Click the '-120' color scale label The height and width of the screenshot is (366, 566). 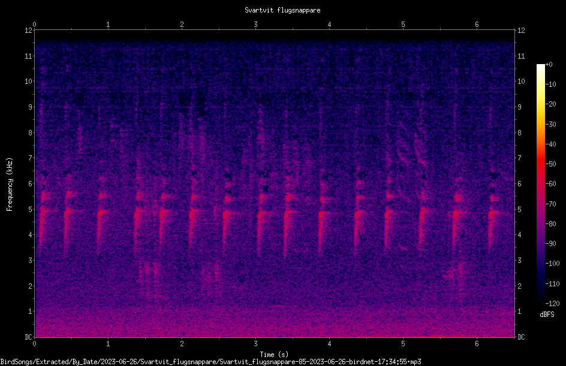pos(553,304)
